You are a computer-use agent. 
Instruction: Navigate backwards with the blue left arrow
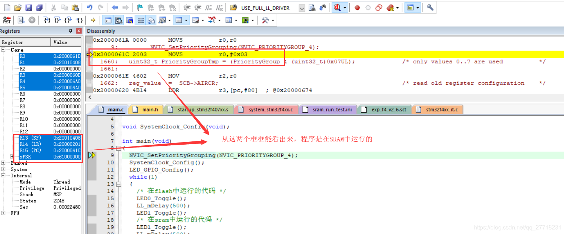tap(115, 8)
